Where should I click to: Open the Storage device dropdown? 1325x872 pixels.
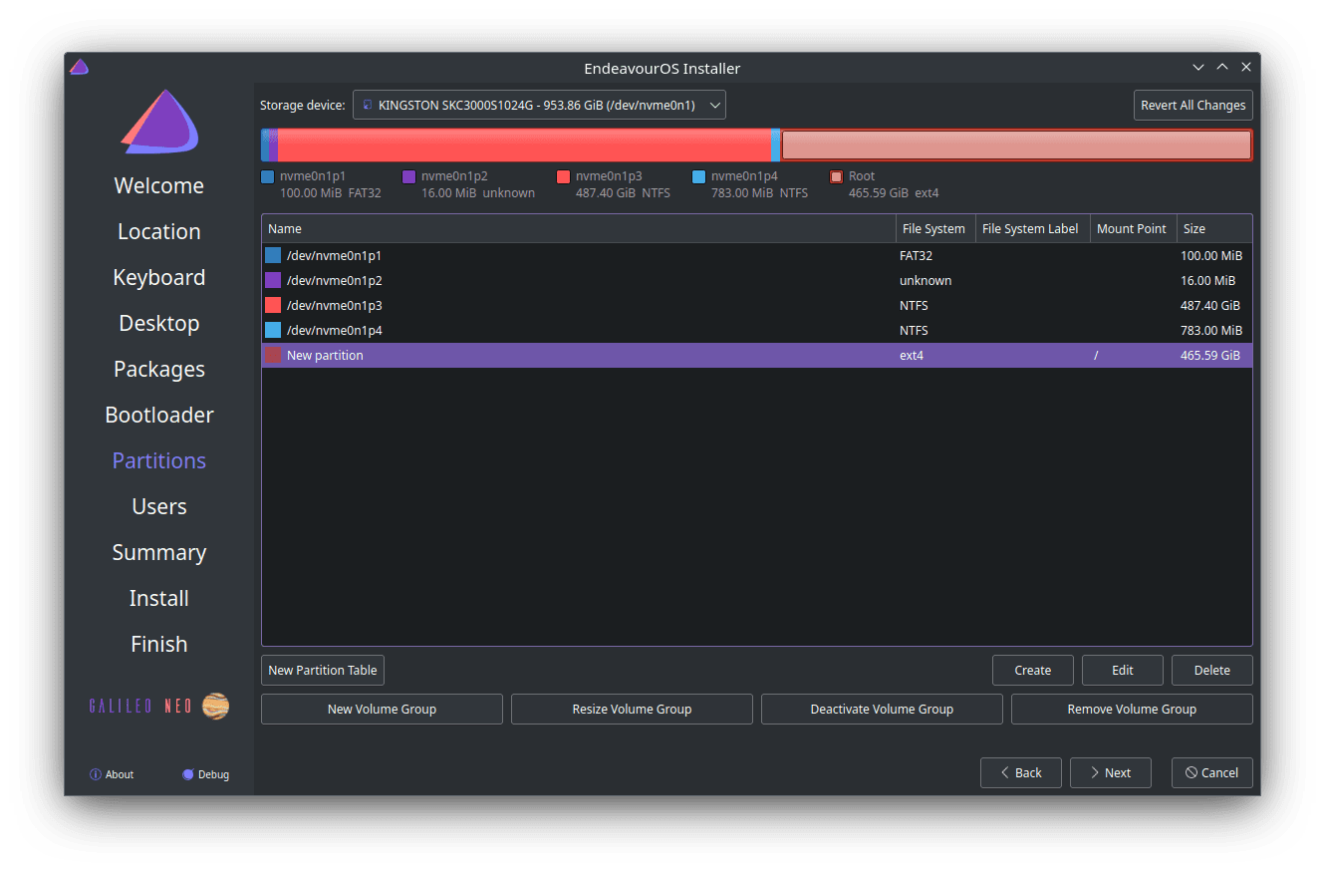(x=539, y=105)
